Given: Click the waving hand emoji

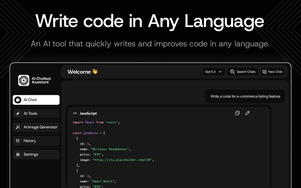Looking at the screenshot, I should click(x=95, y=71).
